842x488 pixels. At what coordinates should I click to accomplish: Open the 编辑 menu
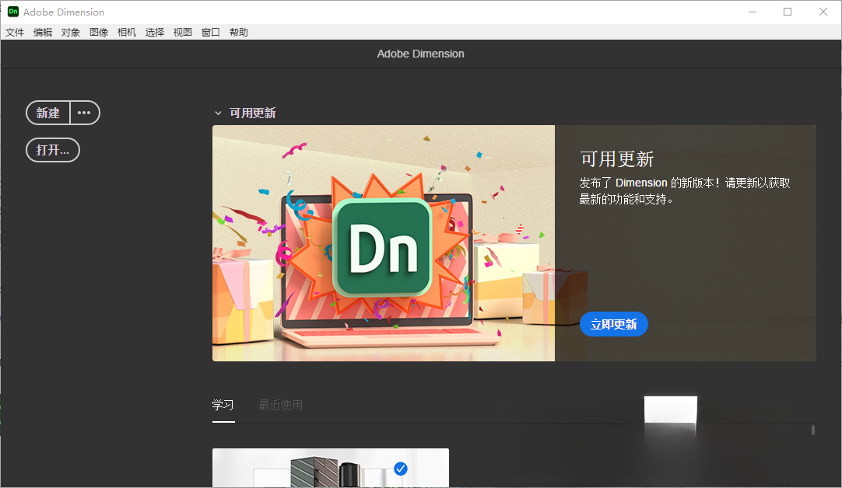(43, 32)
